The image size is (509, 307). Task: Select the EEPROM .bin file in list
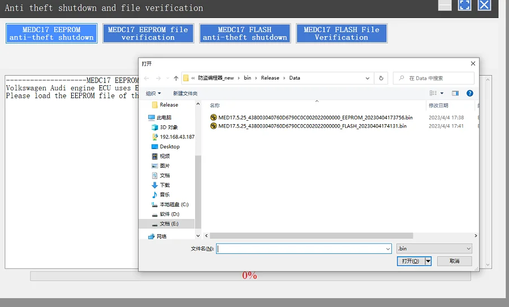(x=315, y=117)
